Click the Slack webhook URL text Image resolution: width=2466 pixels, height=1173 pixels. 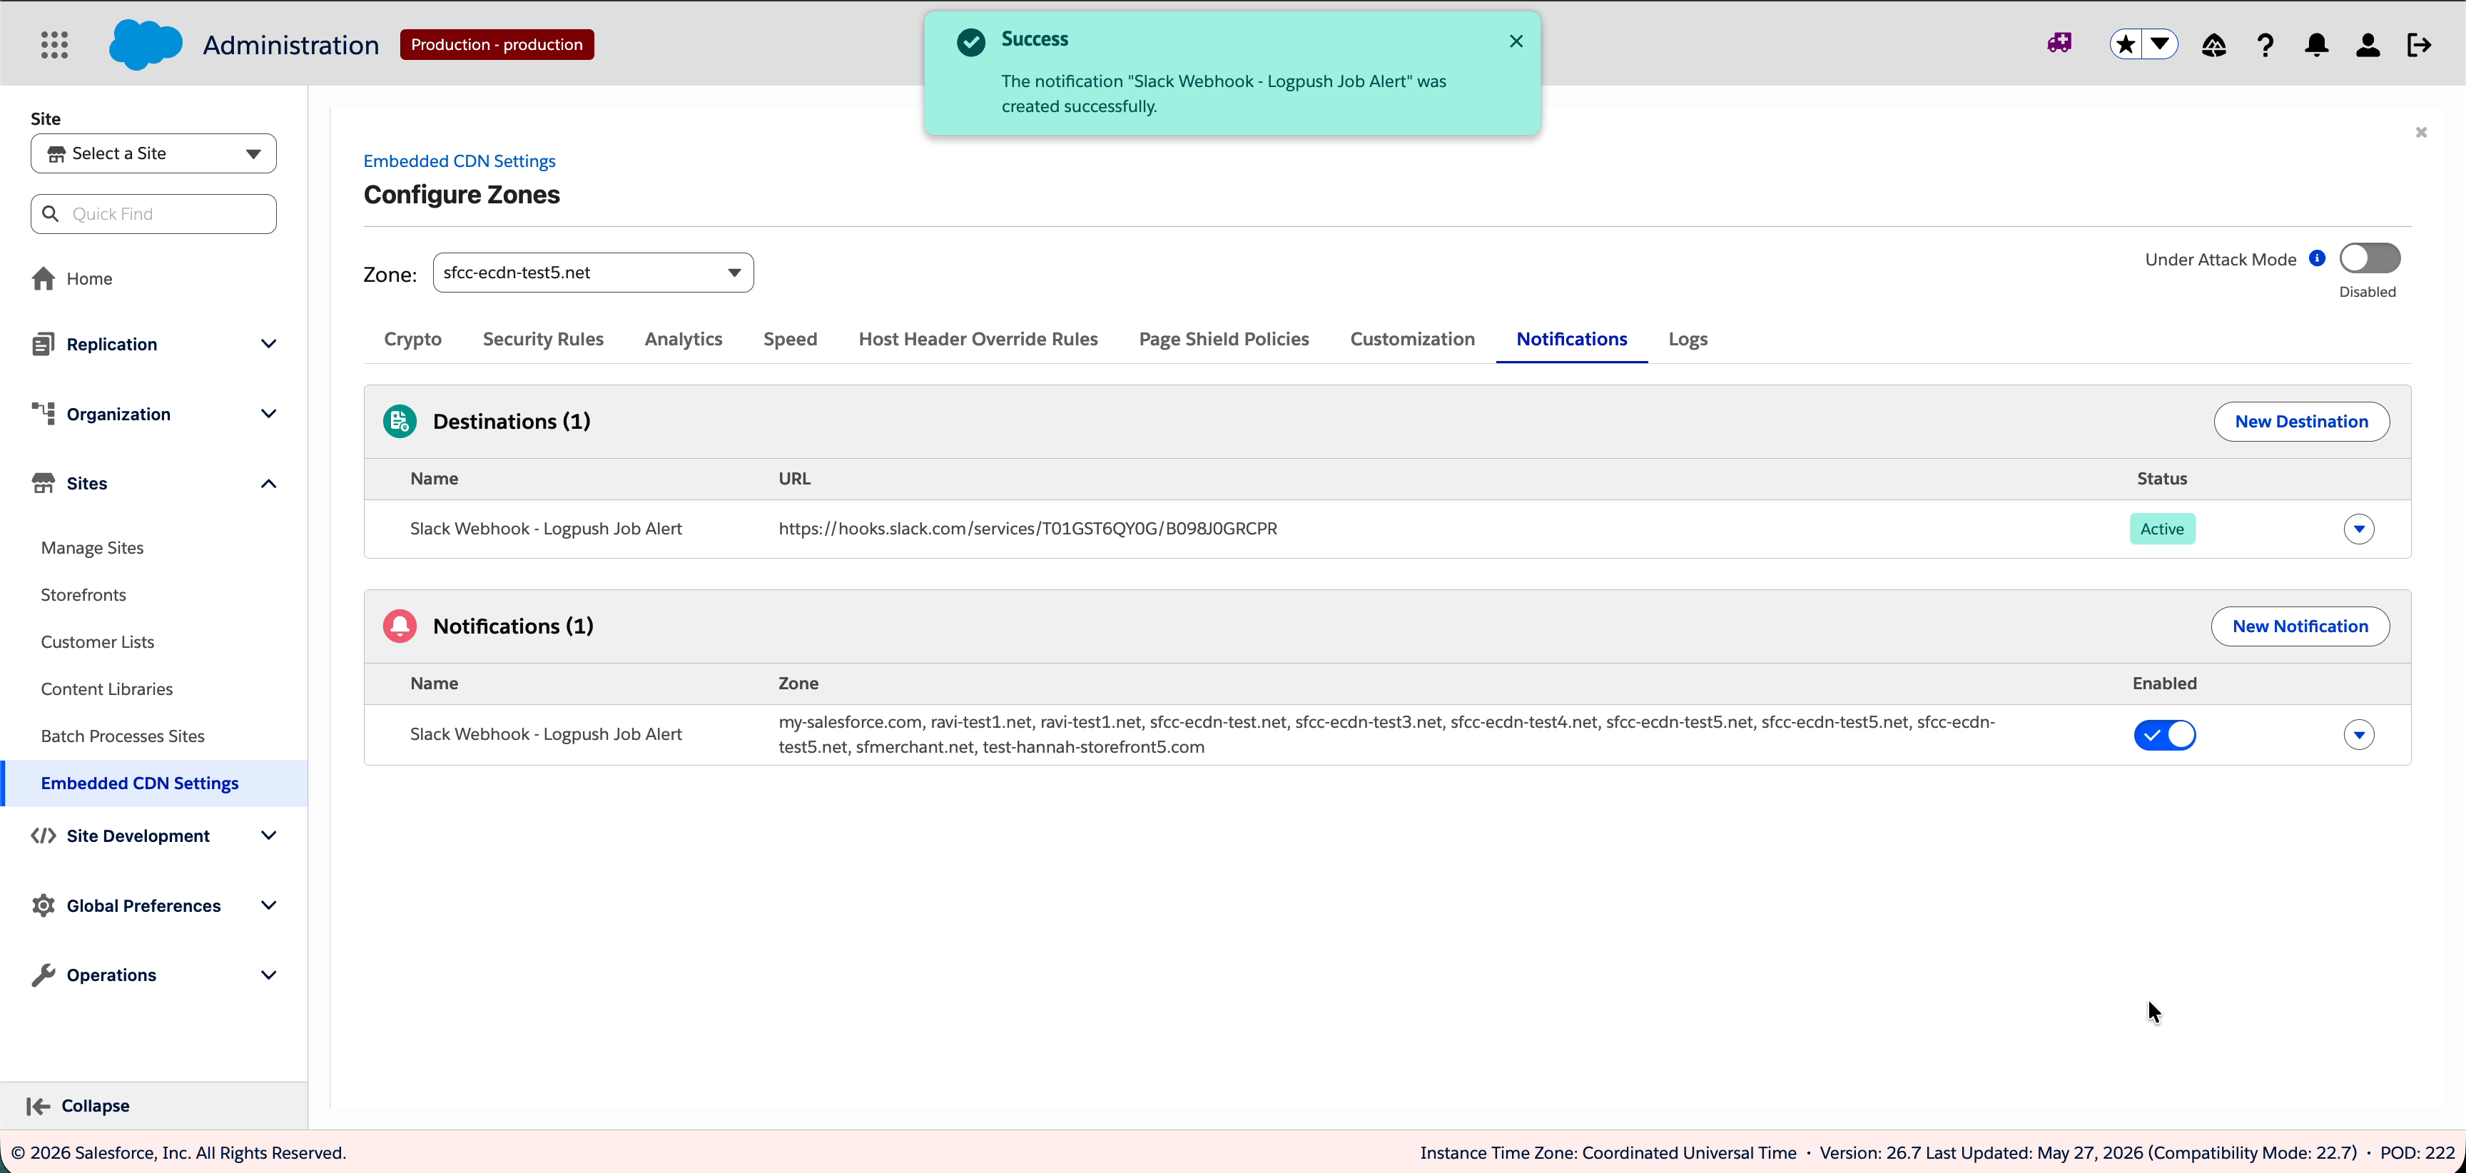point(1028,529)
